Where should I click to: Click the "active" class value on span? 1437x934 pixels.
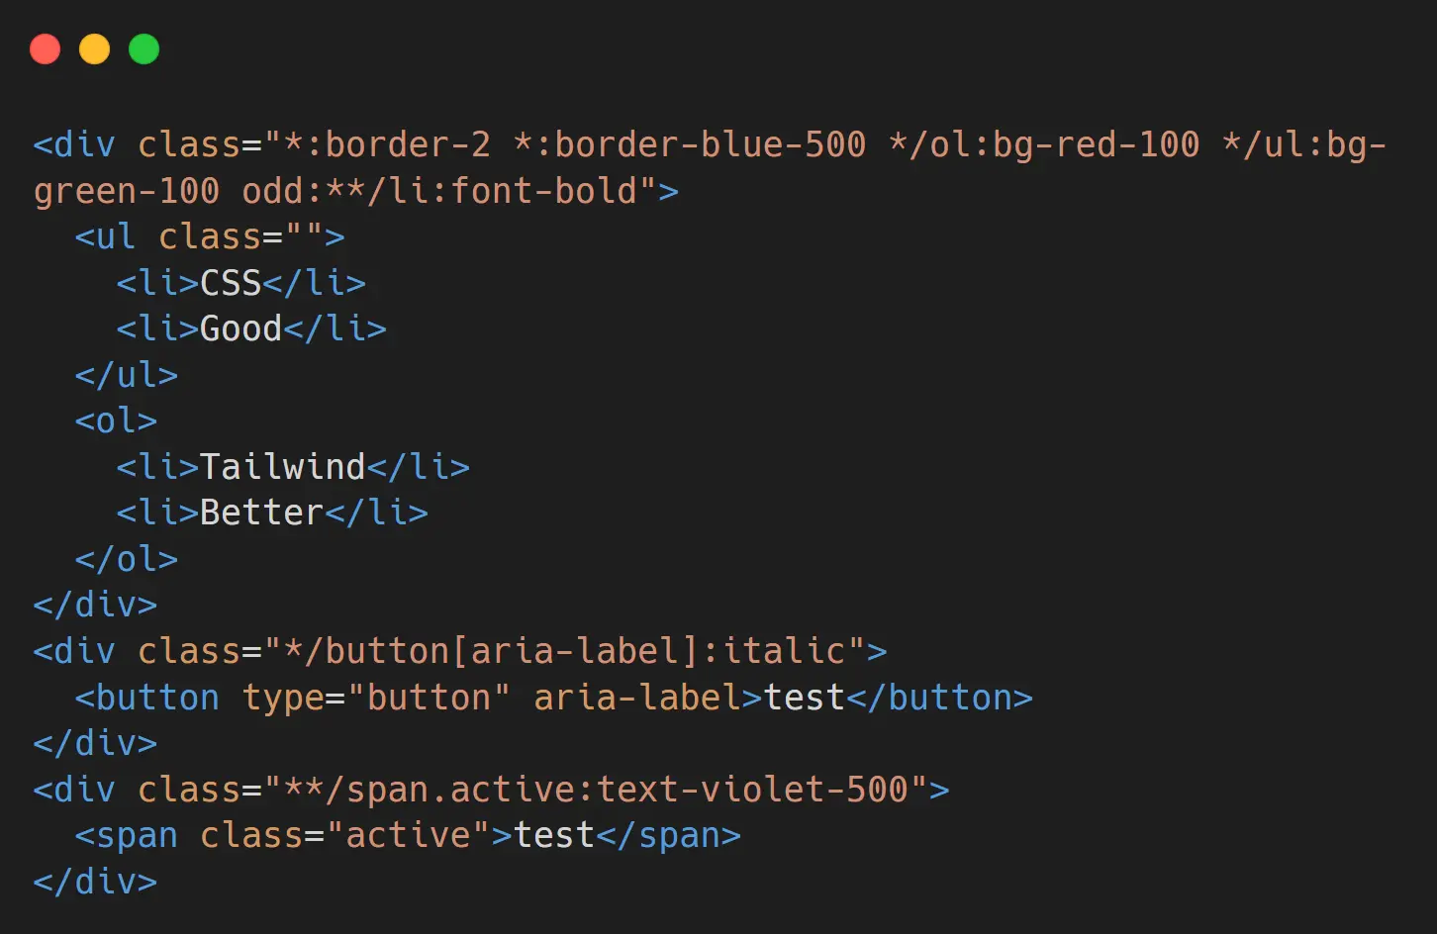coord(408,835)
